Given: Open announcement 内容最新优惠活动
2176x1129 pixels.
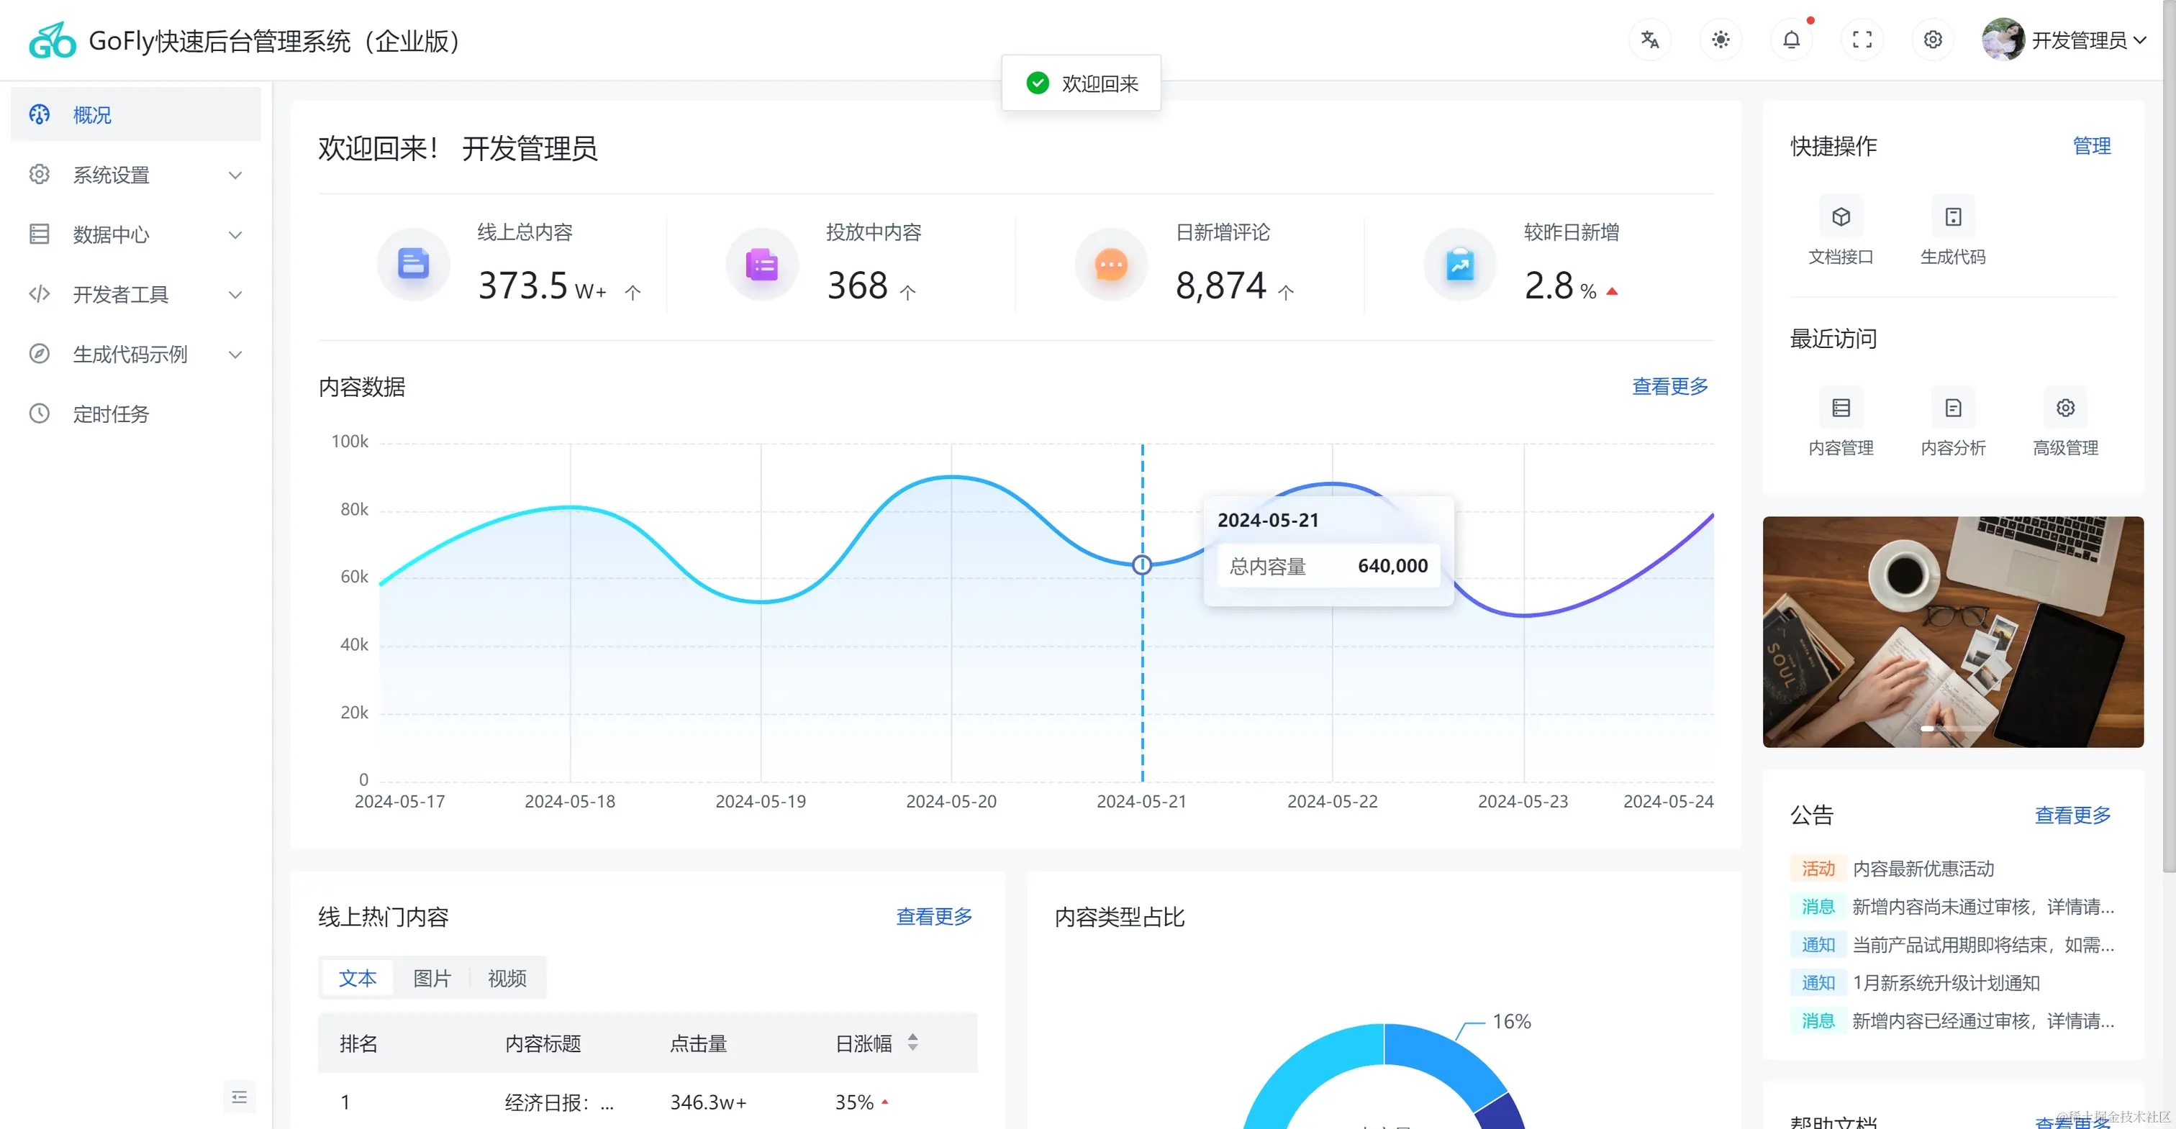Looking at the screenshot, I should 1923,869.
